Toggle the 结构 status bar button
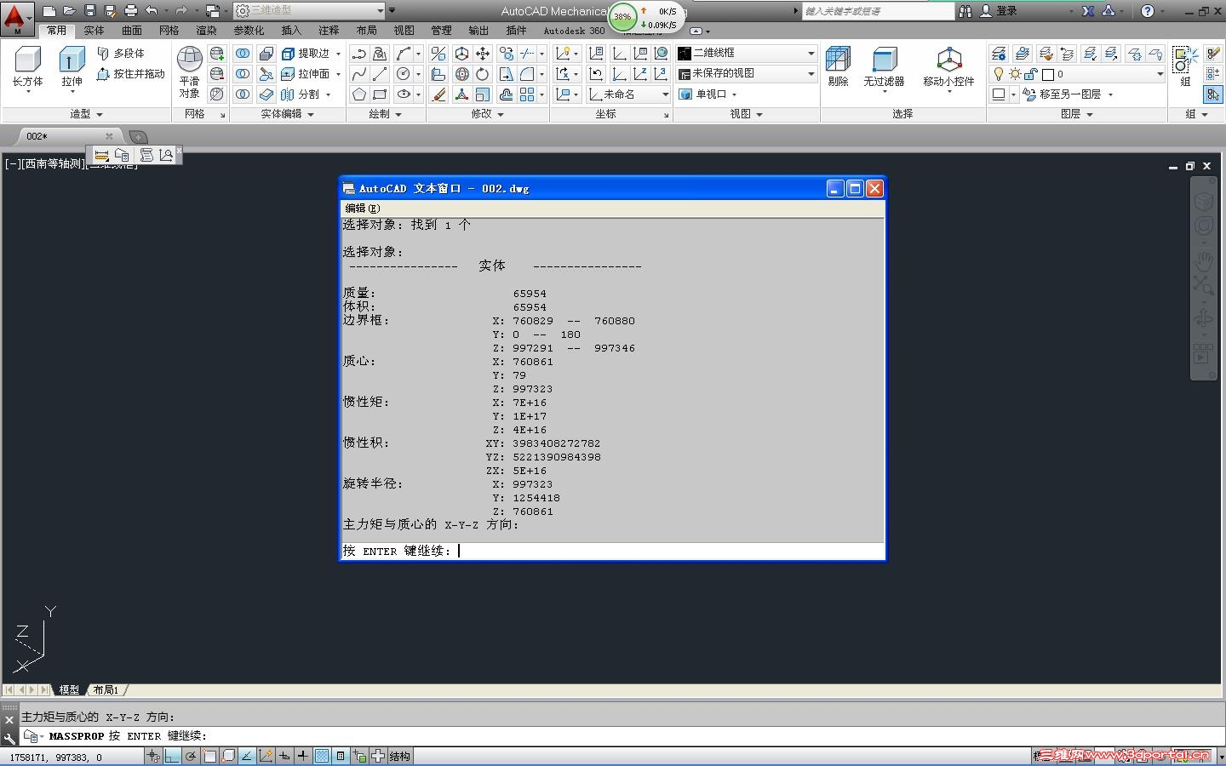The width and height of the screenshot is (1226, 766). [x=399, y=756]
